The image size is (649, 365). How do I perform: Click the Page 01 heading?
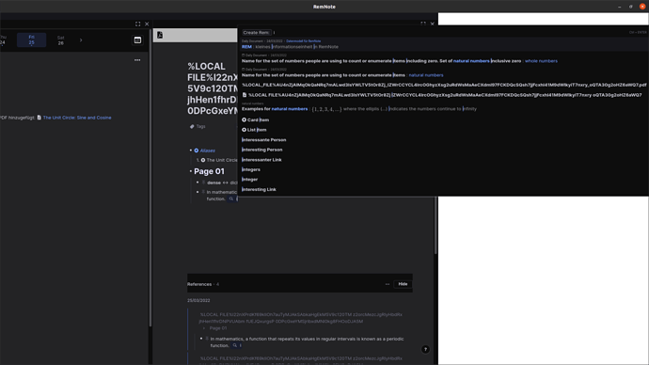point(209,171)
